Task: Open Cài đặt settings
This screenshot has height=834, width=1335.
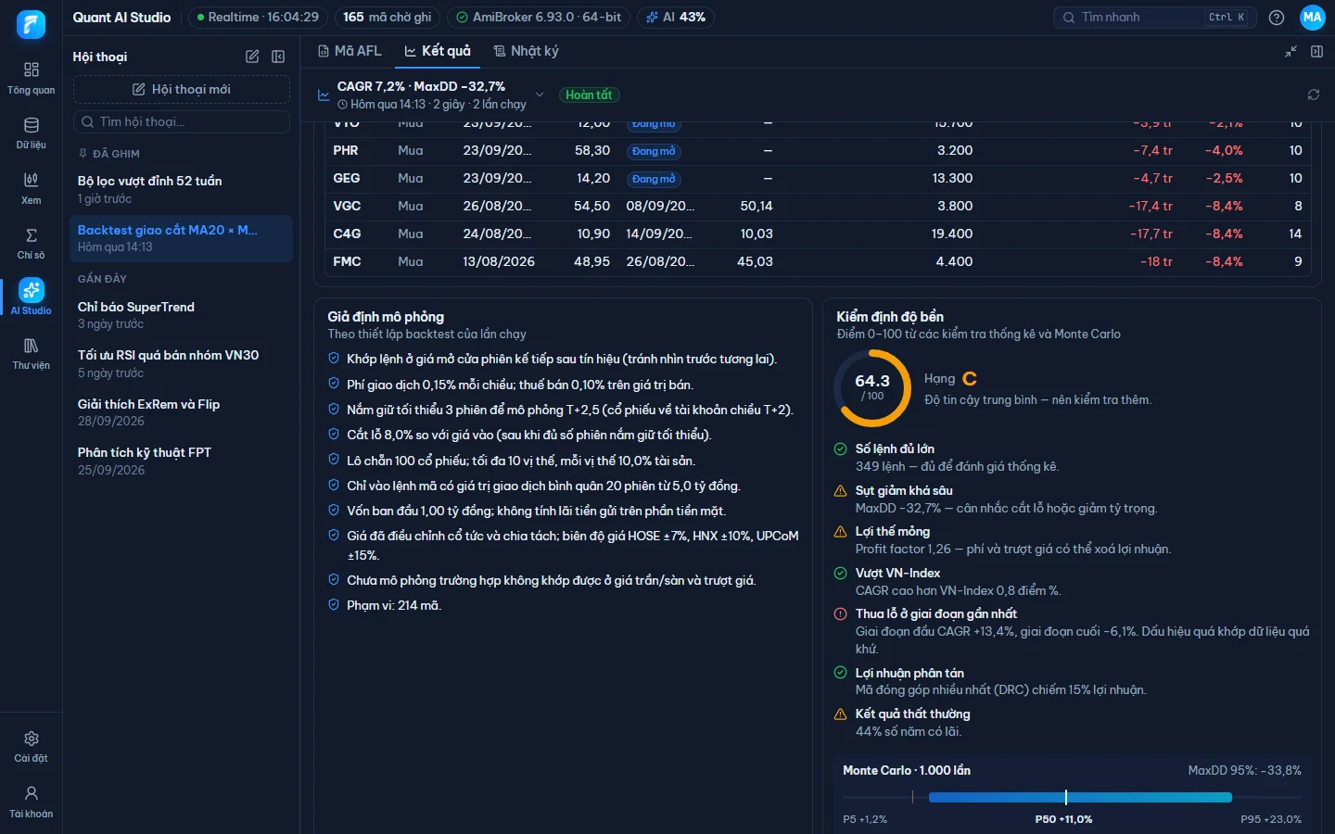Action: point(31,746)
